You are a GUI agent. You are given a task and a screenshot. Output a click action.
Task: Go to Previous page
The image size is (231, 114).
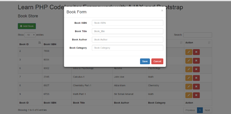[x=190, y=110]
